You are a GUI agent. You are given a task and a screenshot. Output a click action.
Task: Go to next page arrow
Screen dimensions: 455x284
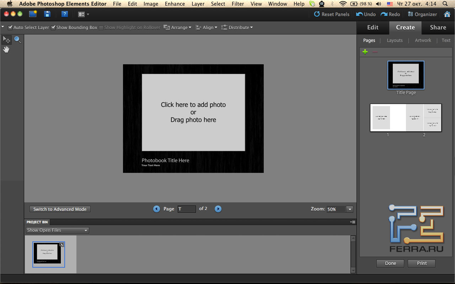click(x=218, y=209)
